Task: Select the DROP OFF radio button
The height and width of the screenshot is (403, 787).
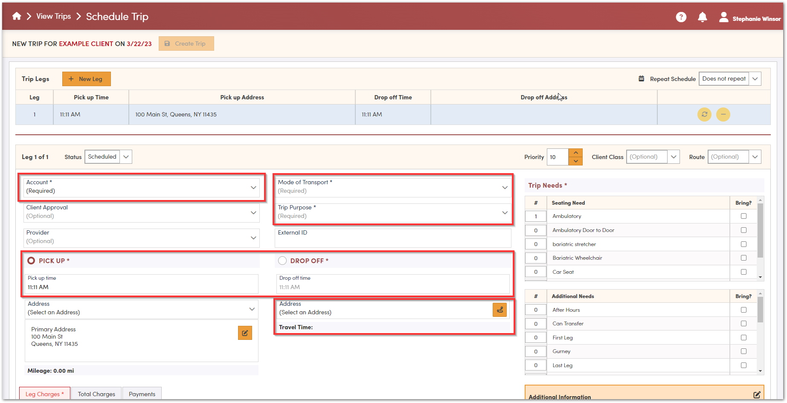Action: (x=282, y=261)
